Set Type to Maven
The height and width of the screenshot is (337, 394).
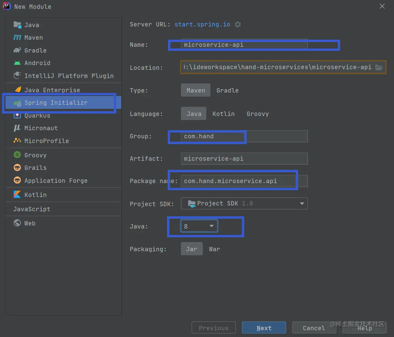click(x=195, y=90)
